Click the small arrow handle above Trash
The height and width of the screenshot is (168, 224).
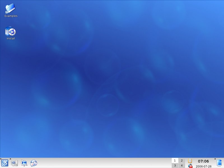click(x=215, y=159)
